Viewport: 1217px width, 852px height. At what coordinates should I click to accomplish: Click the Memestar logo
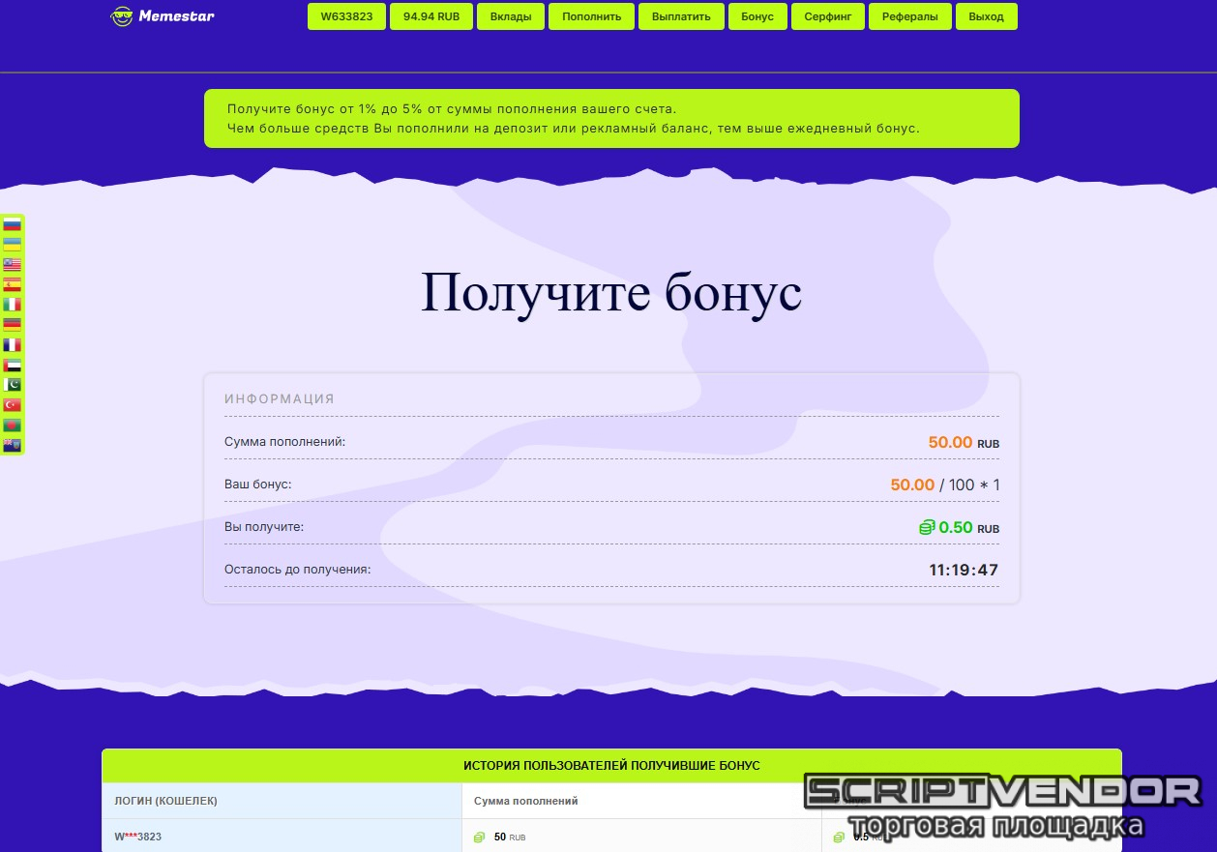click(x=163, y=16)
